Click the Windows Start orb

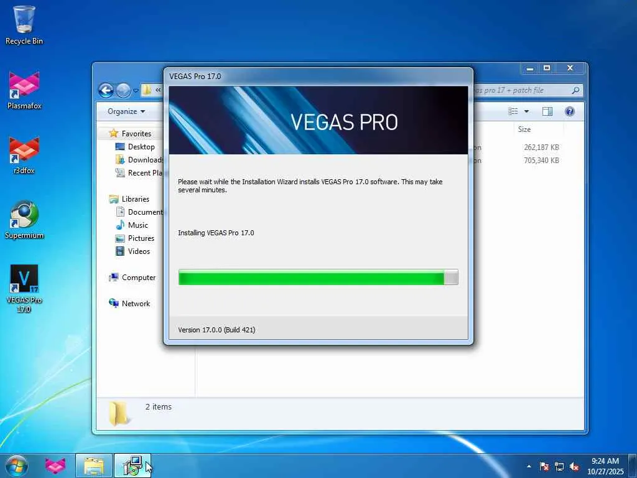pos(17,466)
